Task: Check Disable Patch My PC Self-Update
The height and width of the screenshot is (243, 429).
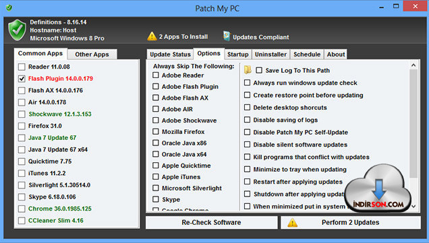Action: click(247, 132)
